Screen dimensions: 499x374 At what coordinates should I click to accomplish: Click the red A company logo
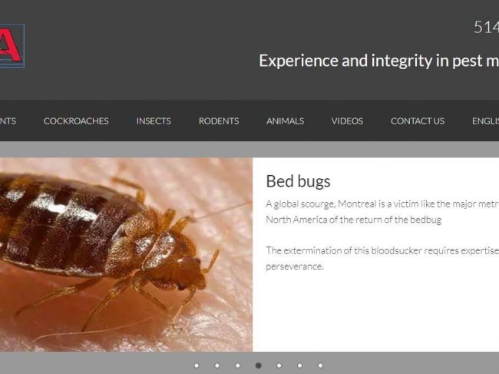coord(12,45)
